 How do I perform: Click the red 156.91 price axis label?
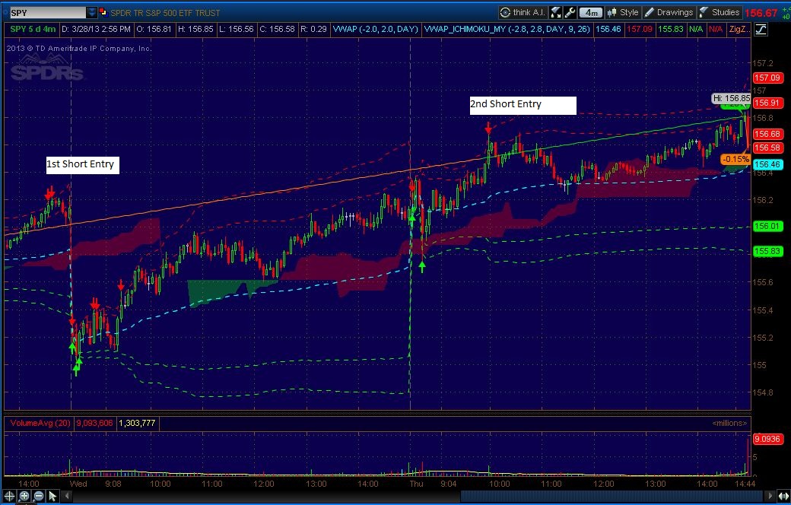pyautogui.click(x=767, y=103)
